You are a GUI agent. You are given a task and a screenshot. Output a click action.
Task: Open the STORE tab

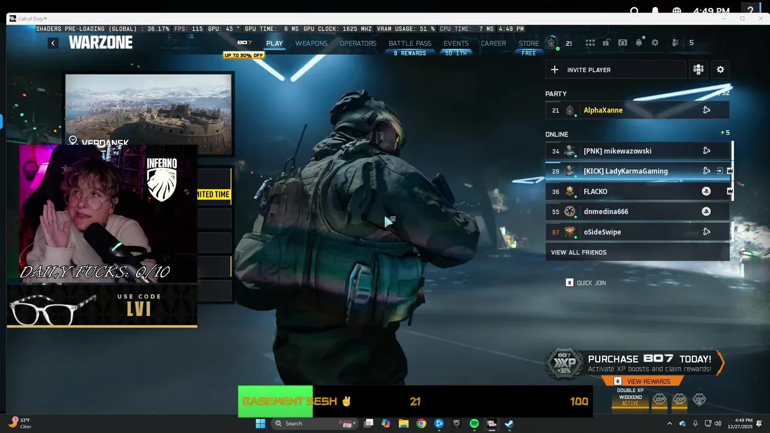click(x=529, y=43)
